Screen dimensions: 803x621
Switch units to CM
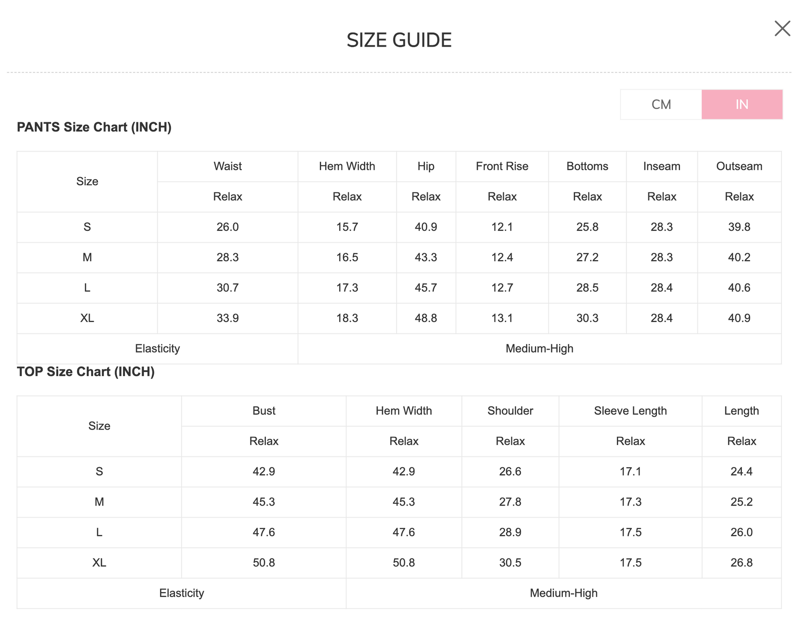point(661,105)
